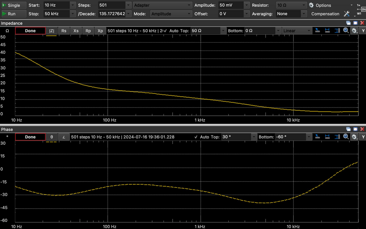Image resolution: width=366 pixels, height=229 pixels.
Task: Open the Amplitude 50 mV dropdown
Action: coord(246,5)
